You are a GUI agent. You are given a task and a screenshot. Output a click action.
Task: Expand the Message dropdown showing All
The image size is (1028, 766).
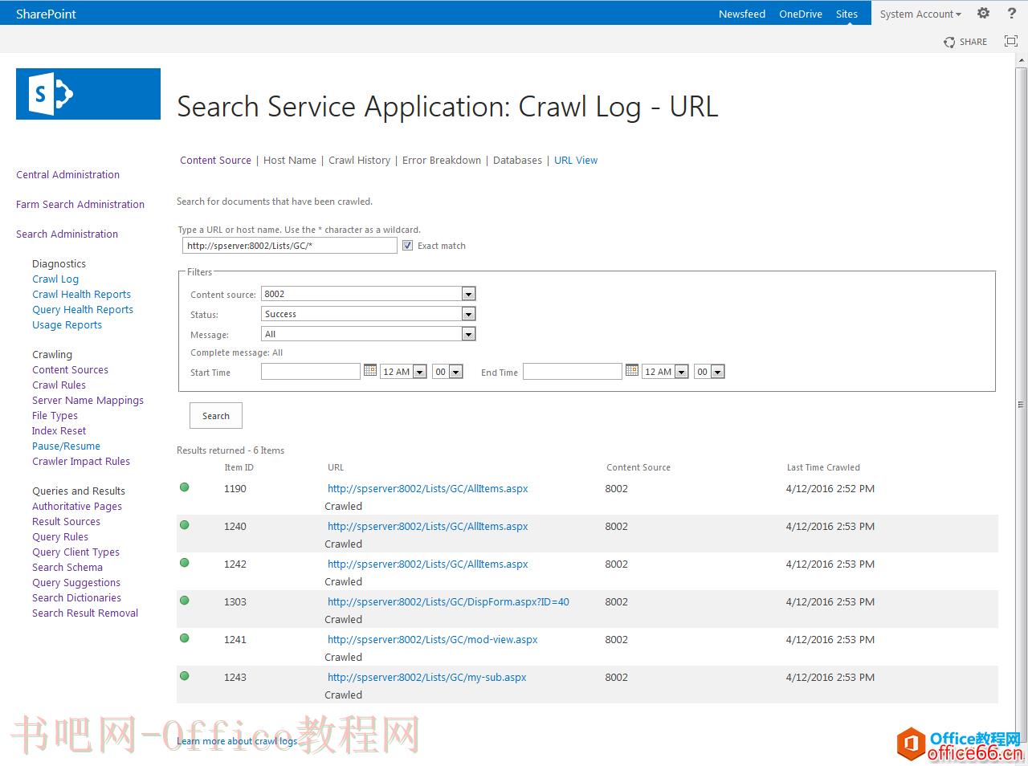point(369,334)
